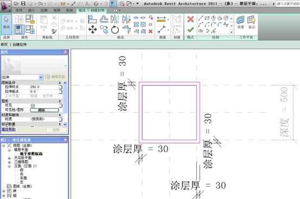The image size is (300, 199).
Task: Collapse the 立面 (立面 1) tree node
Action: tap(9, 166)
